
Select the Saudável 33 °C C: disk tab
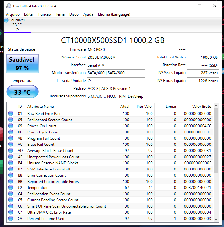pyautogui.click(x=17, y=25)
